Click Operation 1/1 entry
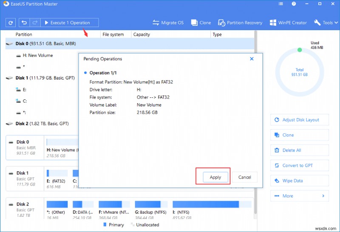The height and width of the screenshot is (232, 340). 103,73
